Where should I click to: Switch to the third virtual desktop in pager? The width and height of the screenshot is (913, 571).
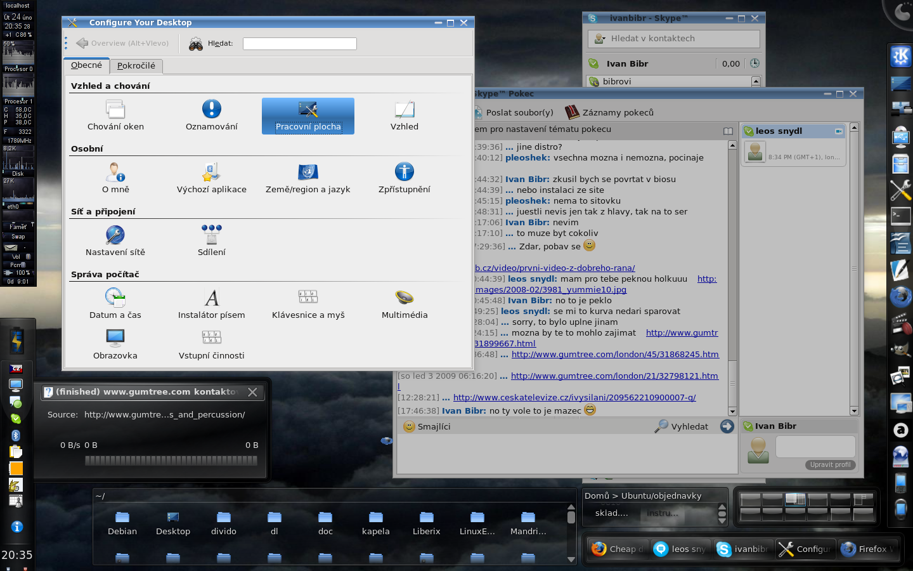coord(795,499)
